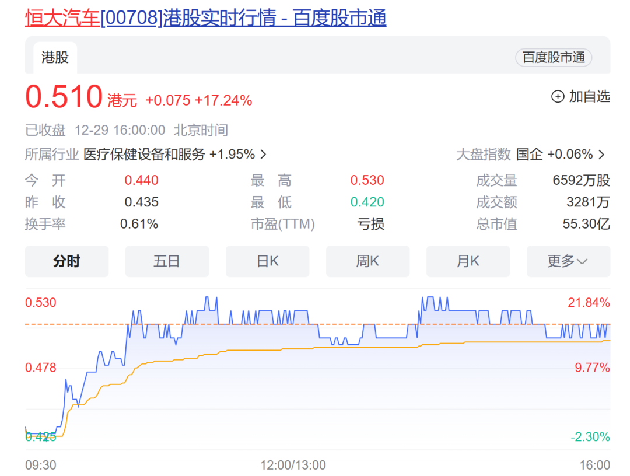
Task: Click the -2.30% chart axis label
Action: [x=590, y=437]
